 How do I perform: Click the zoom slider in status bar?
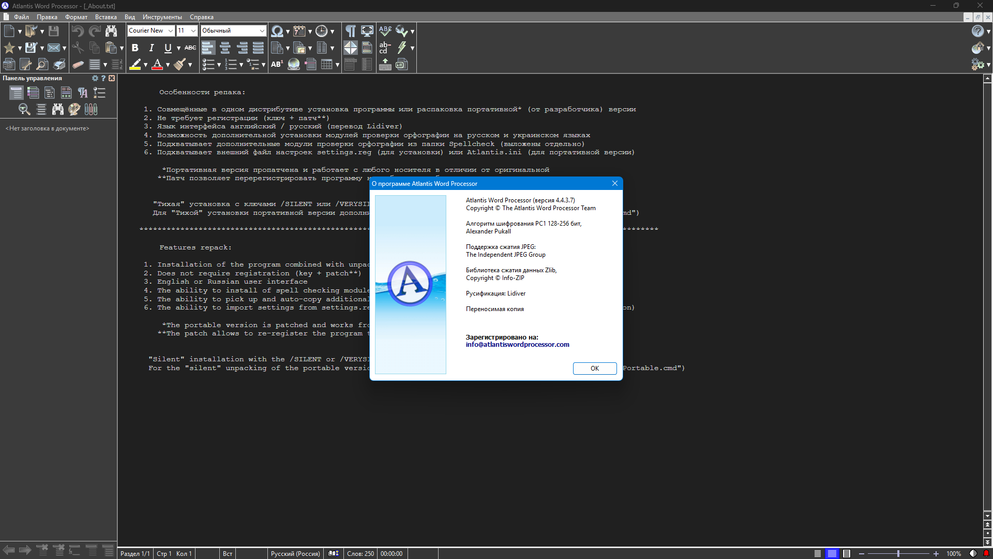(x=898, y=554)
